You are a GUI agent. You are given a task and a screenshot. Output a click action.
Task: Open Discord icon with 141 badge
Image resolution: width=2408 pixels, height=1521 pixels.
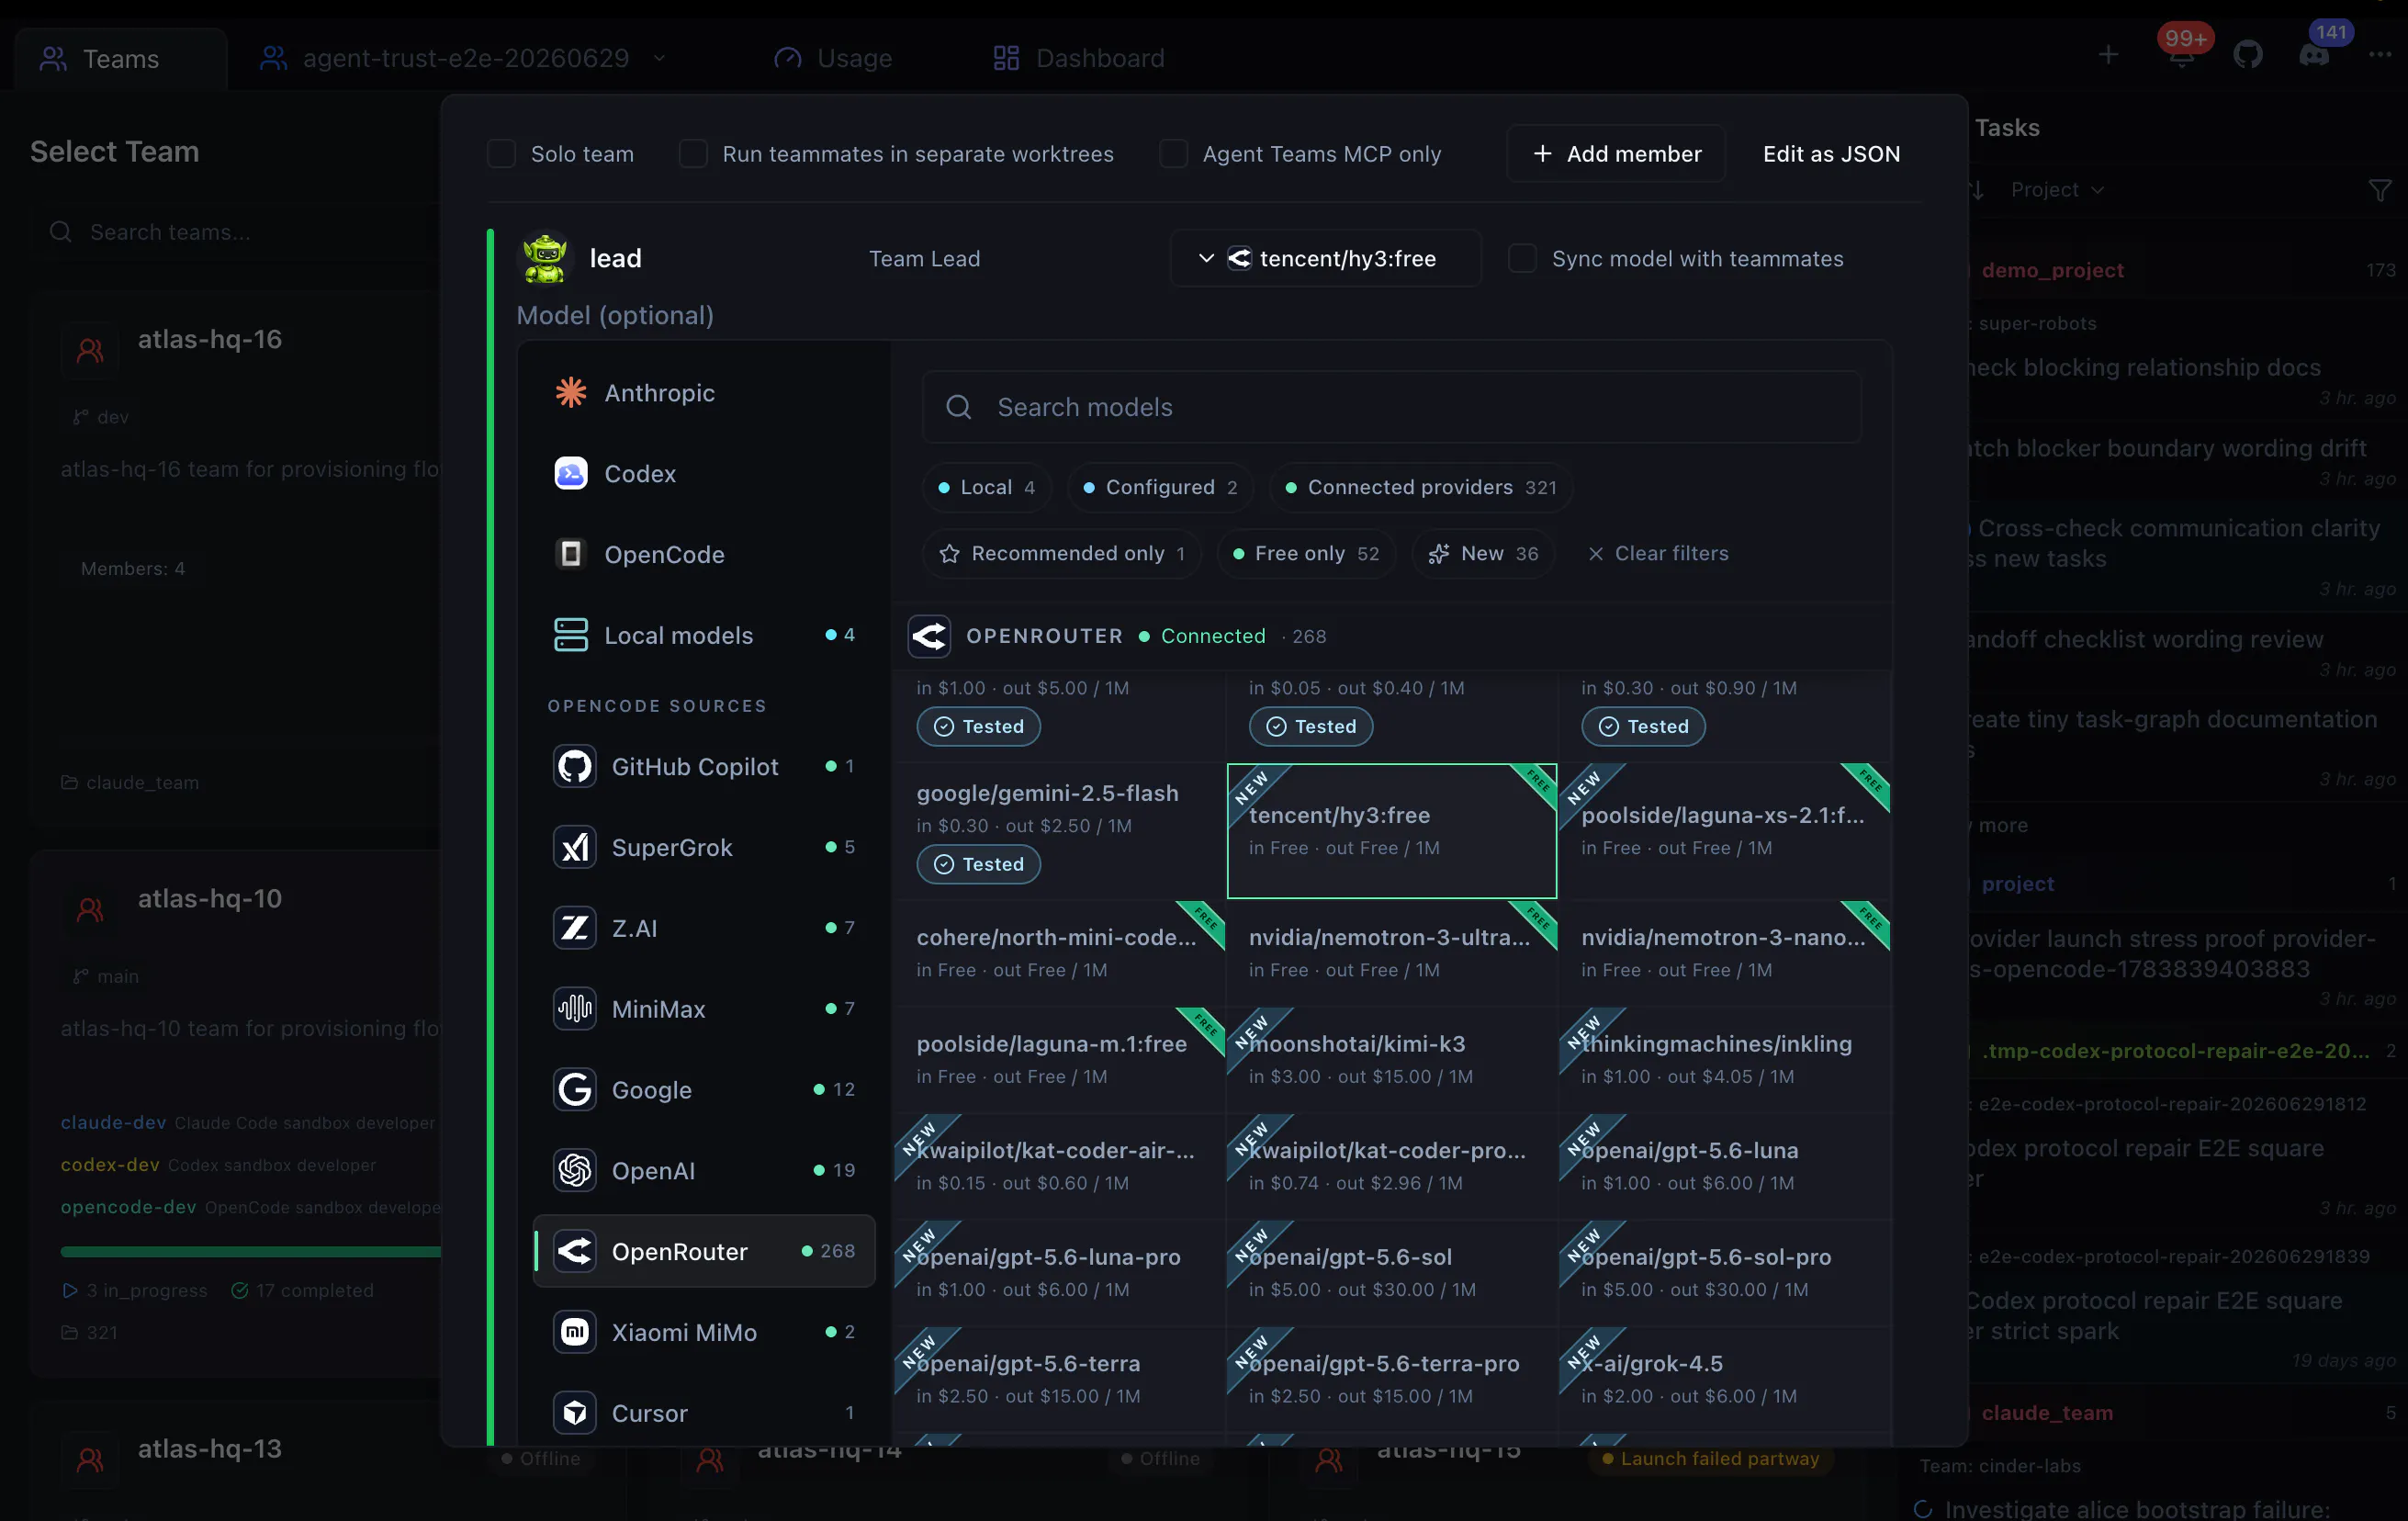click(x=2314, y=56)
